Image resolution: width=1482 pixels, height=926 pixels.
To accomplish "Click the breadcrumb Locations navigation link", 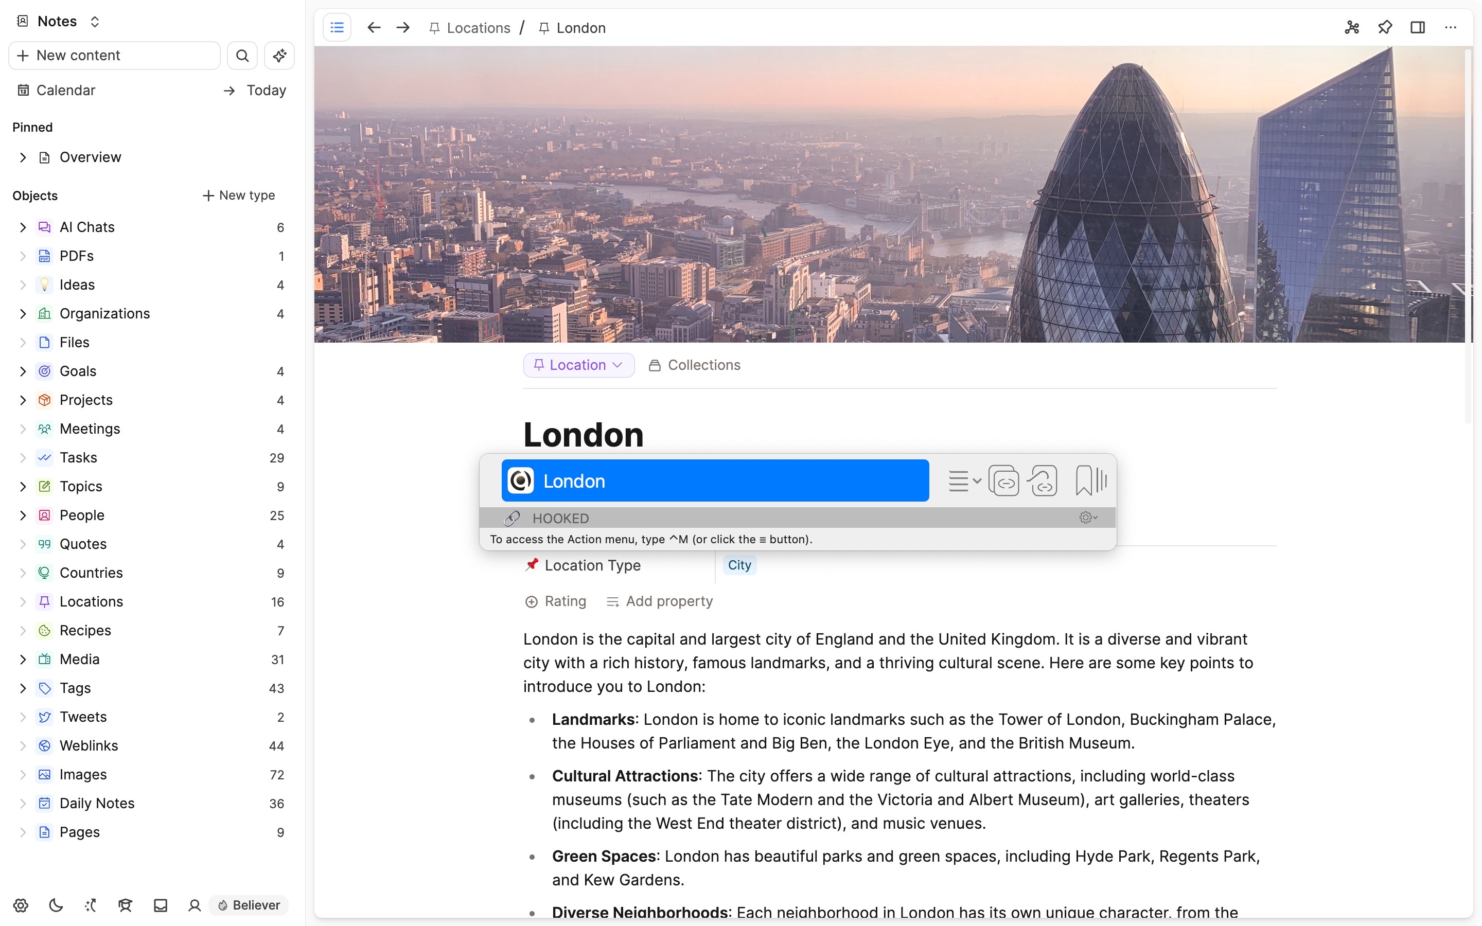I will click(x=477, y=28).
